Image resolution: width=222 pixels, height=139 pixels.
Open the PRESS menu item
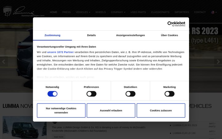(66, 12)
